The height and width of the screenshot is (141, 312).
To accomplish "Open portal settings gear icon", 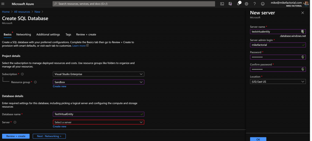I will tap(246, 4).
